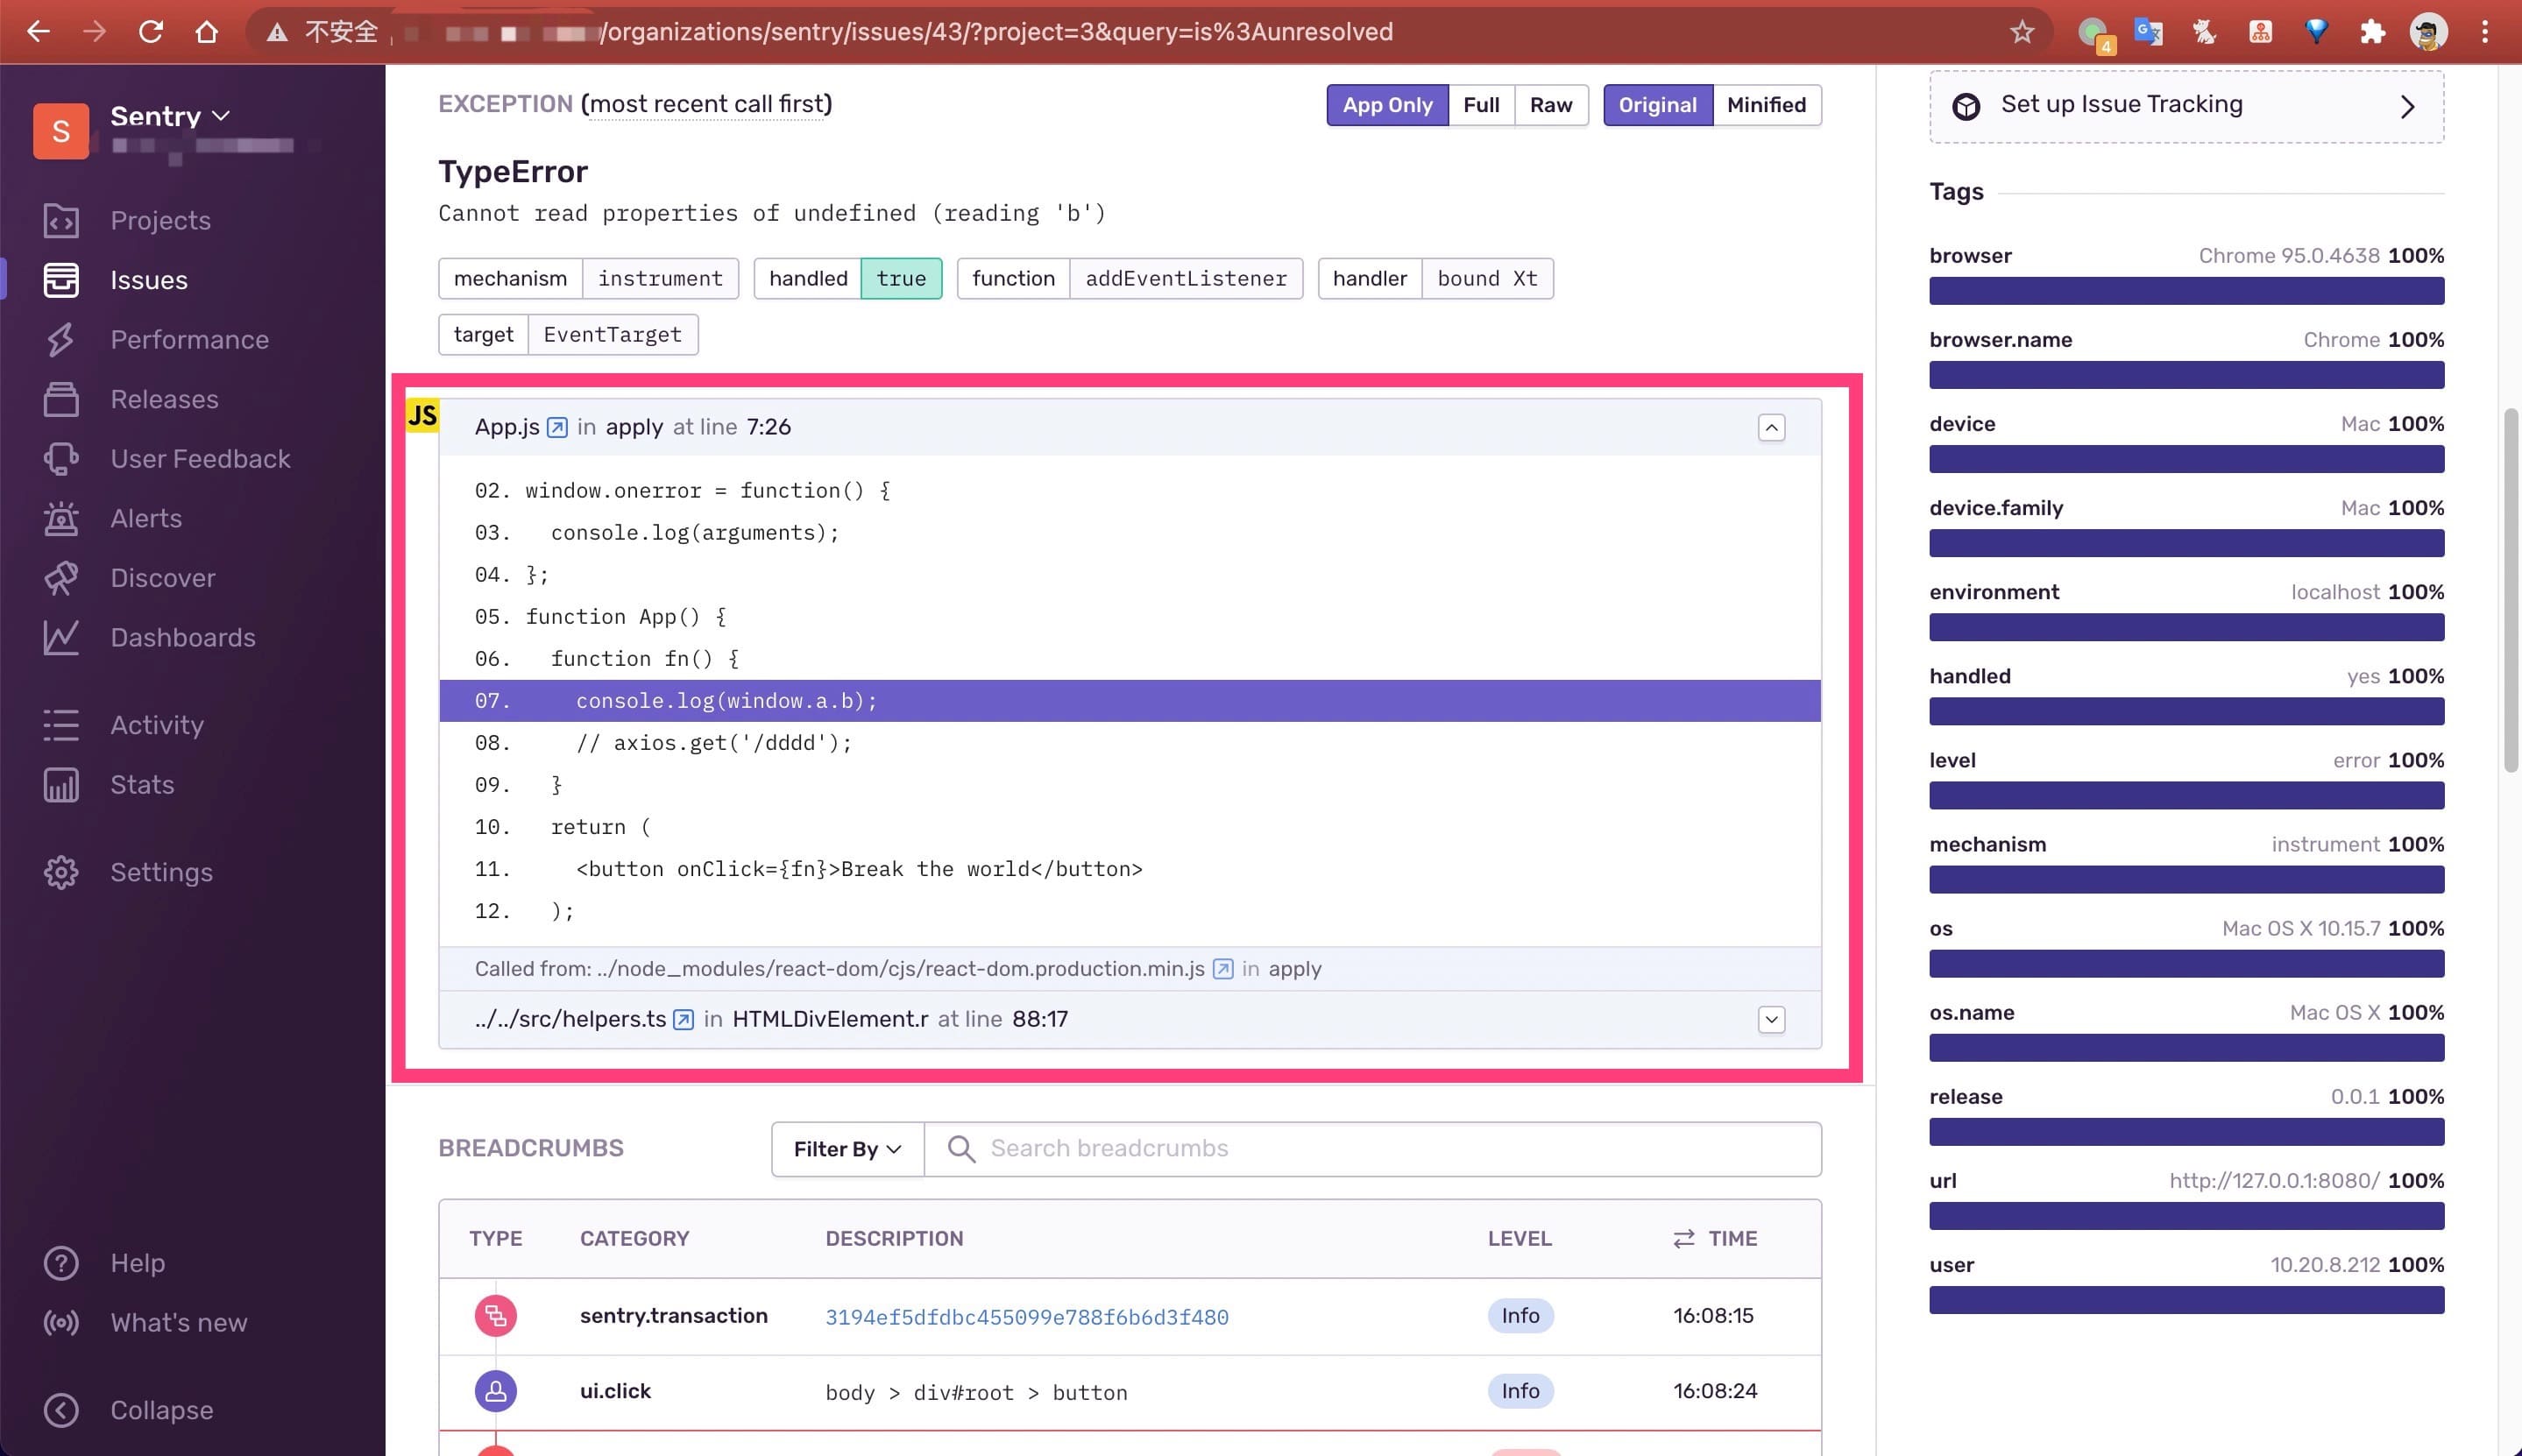Click the Performance lightning icon
Screen dimensions: 2522x1456
(x=61, y=340)
